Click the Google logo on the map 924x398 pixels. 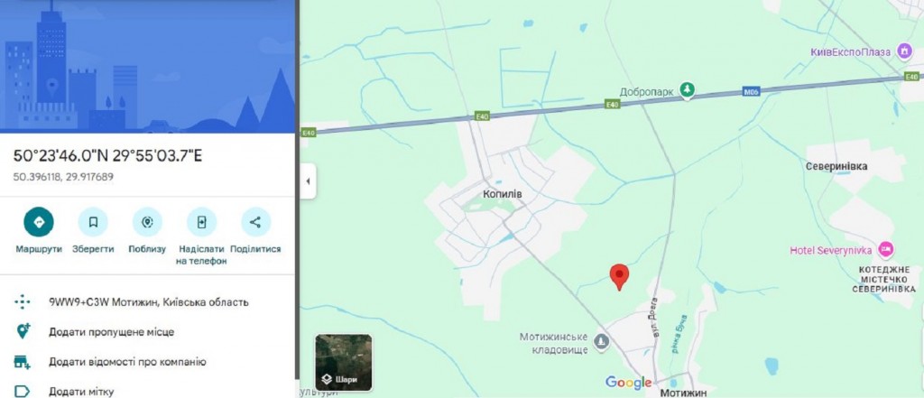pyautogui.click(x=628, y=383)
